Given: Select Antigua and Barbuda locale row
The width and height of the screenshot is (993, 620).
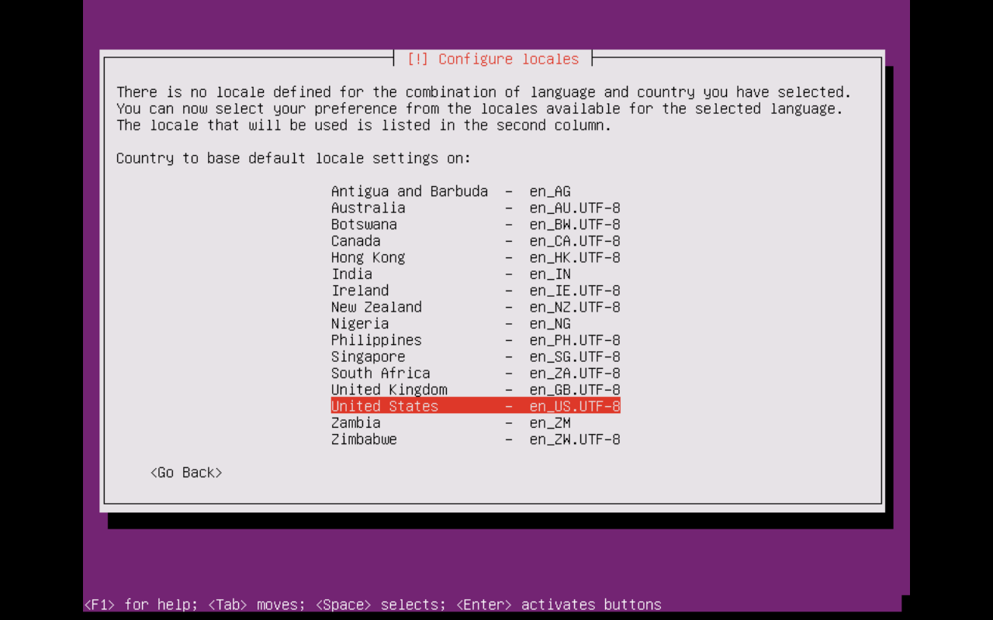Looking at the screenshot, I should coord(476,191).
